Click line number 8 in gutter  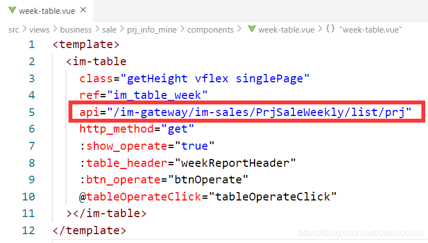[x=31, y=163]
